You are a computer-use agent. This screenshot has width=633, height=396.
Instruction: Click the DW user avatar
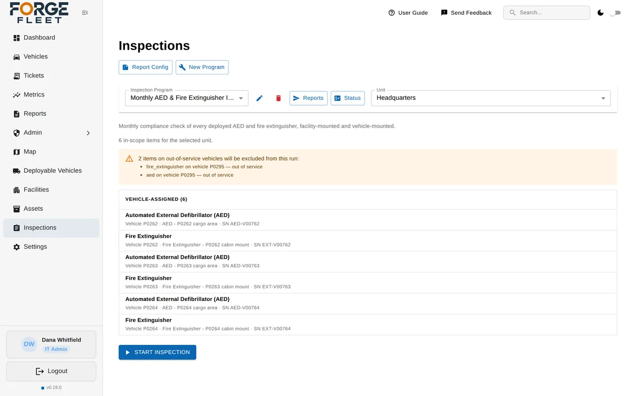pos(29,344)
